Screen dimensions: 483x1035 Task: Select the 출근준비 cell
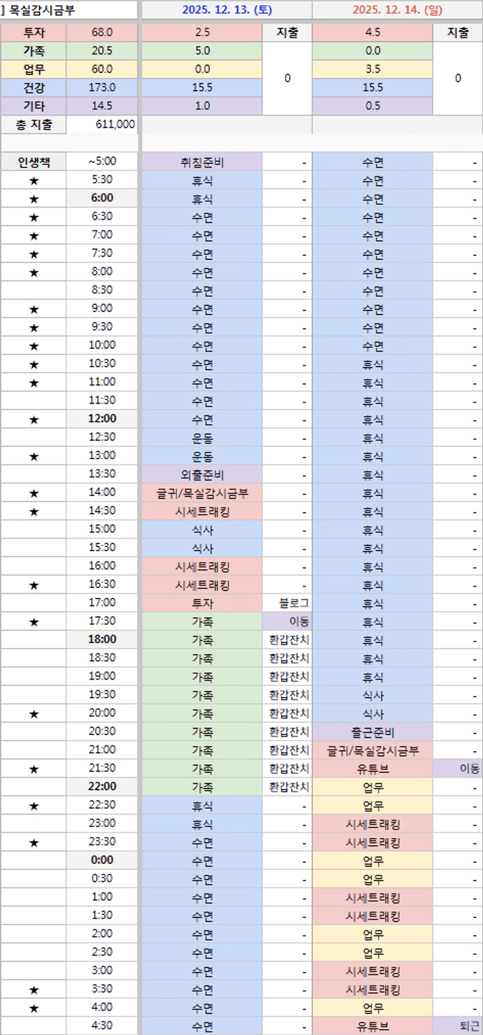(x=373, y=732)
